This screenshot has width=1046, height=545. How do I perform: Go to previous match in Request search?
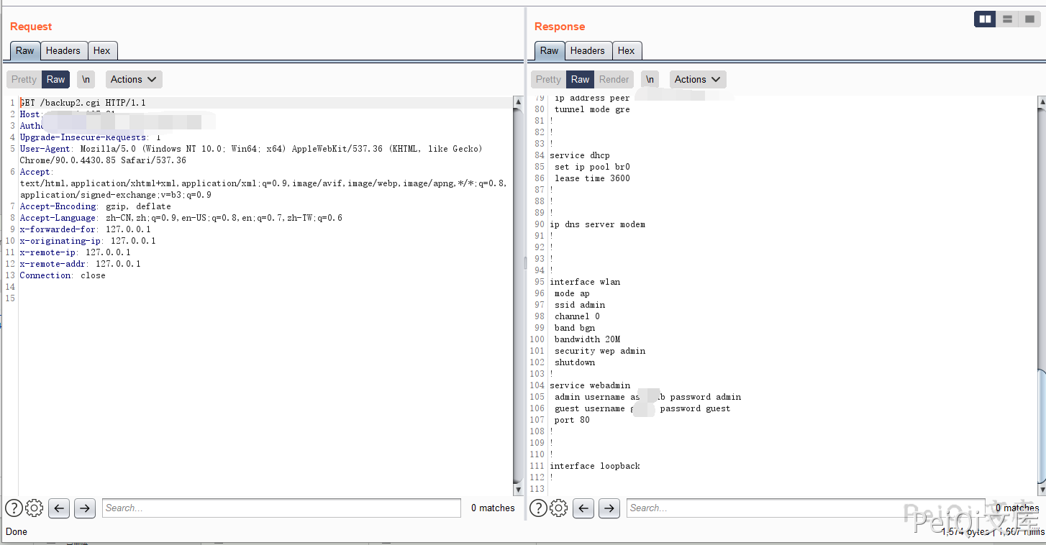click(59, 508)
